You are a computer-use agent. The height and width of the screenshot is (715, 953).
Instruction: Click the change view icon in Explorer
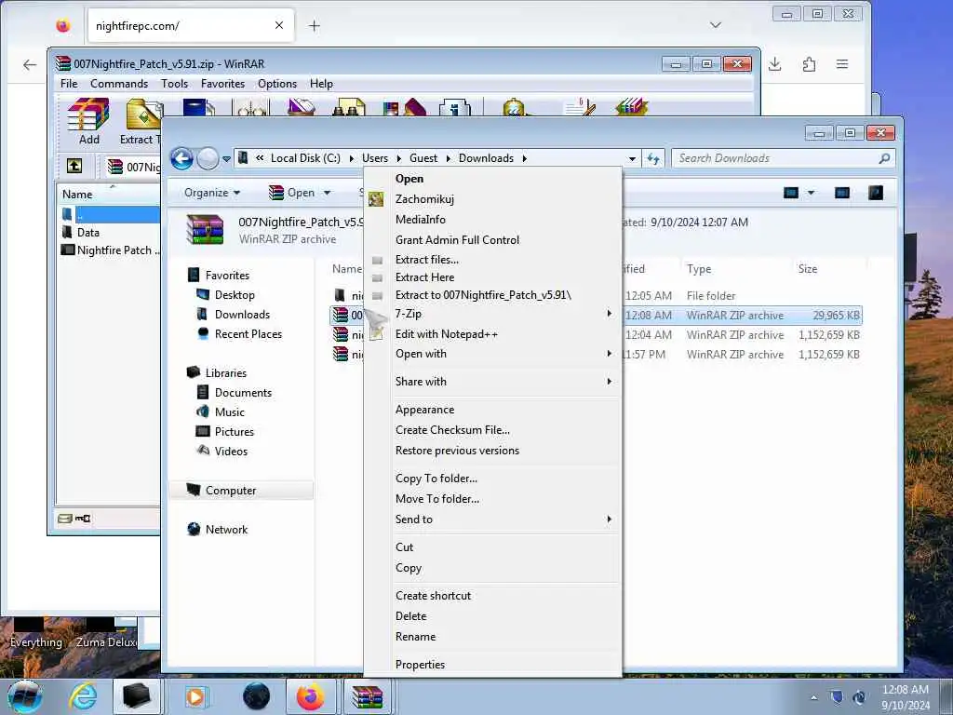[x=791, y=193]
